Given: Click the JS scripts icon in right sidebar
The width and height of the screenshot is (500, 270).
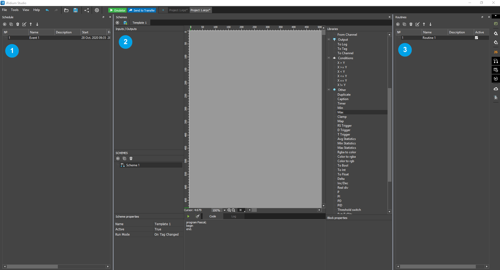Looking at the screenshot, I should click(496, 52).
